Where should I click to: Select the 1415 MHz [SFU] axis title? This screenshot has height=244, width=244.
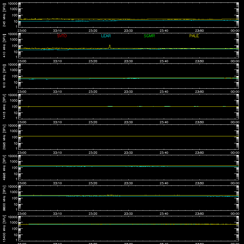pos(4,106)
